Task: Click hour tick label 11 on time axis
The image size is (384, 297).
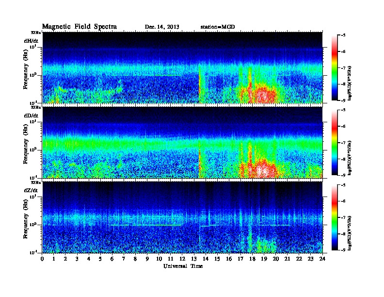Action: (x=171, y=259)
